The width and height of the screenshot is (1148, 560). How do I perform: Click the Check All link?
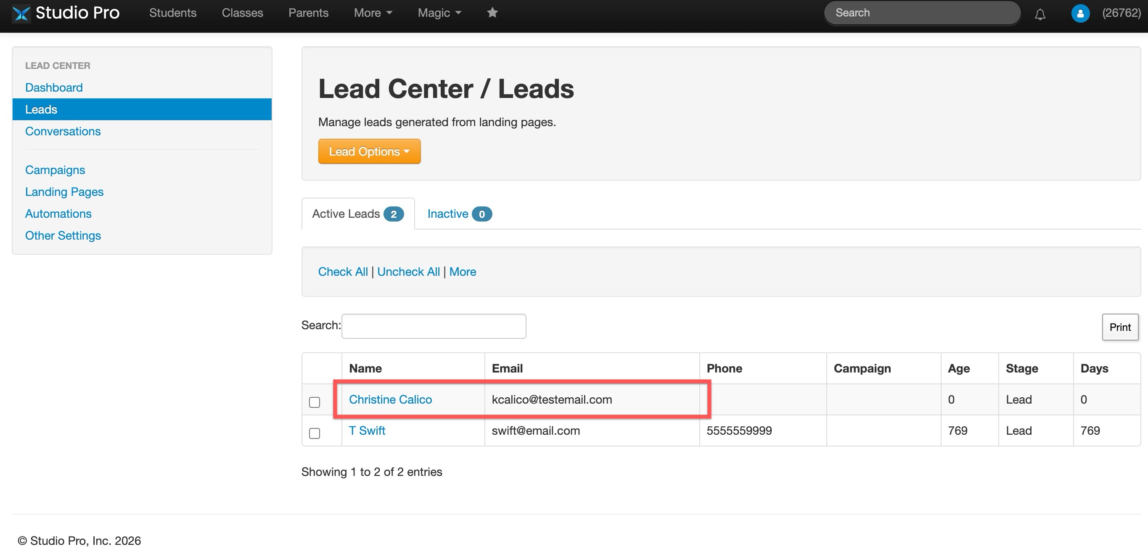point(343,271)
